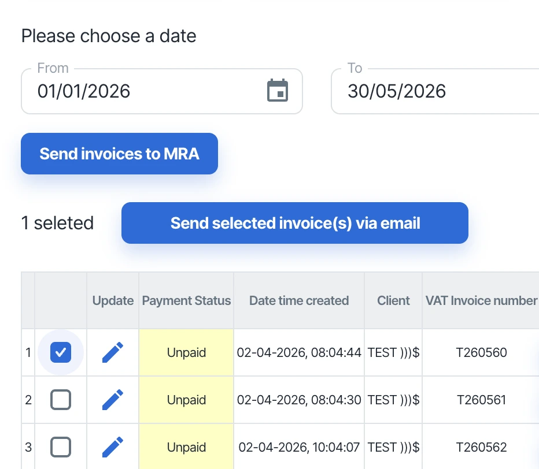Click date 02-04-2026, 08:04:30 cell
The height and width of the screenshot is (469, 539).
click(x=299, y=400)
